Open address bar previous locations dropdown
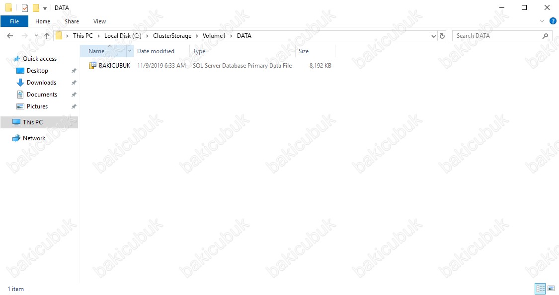The height and width of the screenshot is (295, 559). (x=433, y=36)
